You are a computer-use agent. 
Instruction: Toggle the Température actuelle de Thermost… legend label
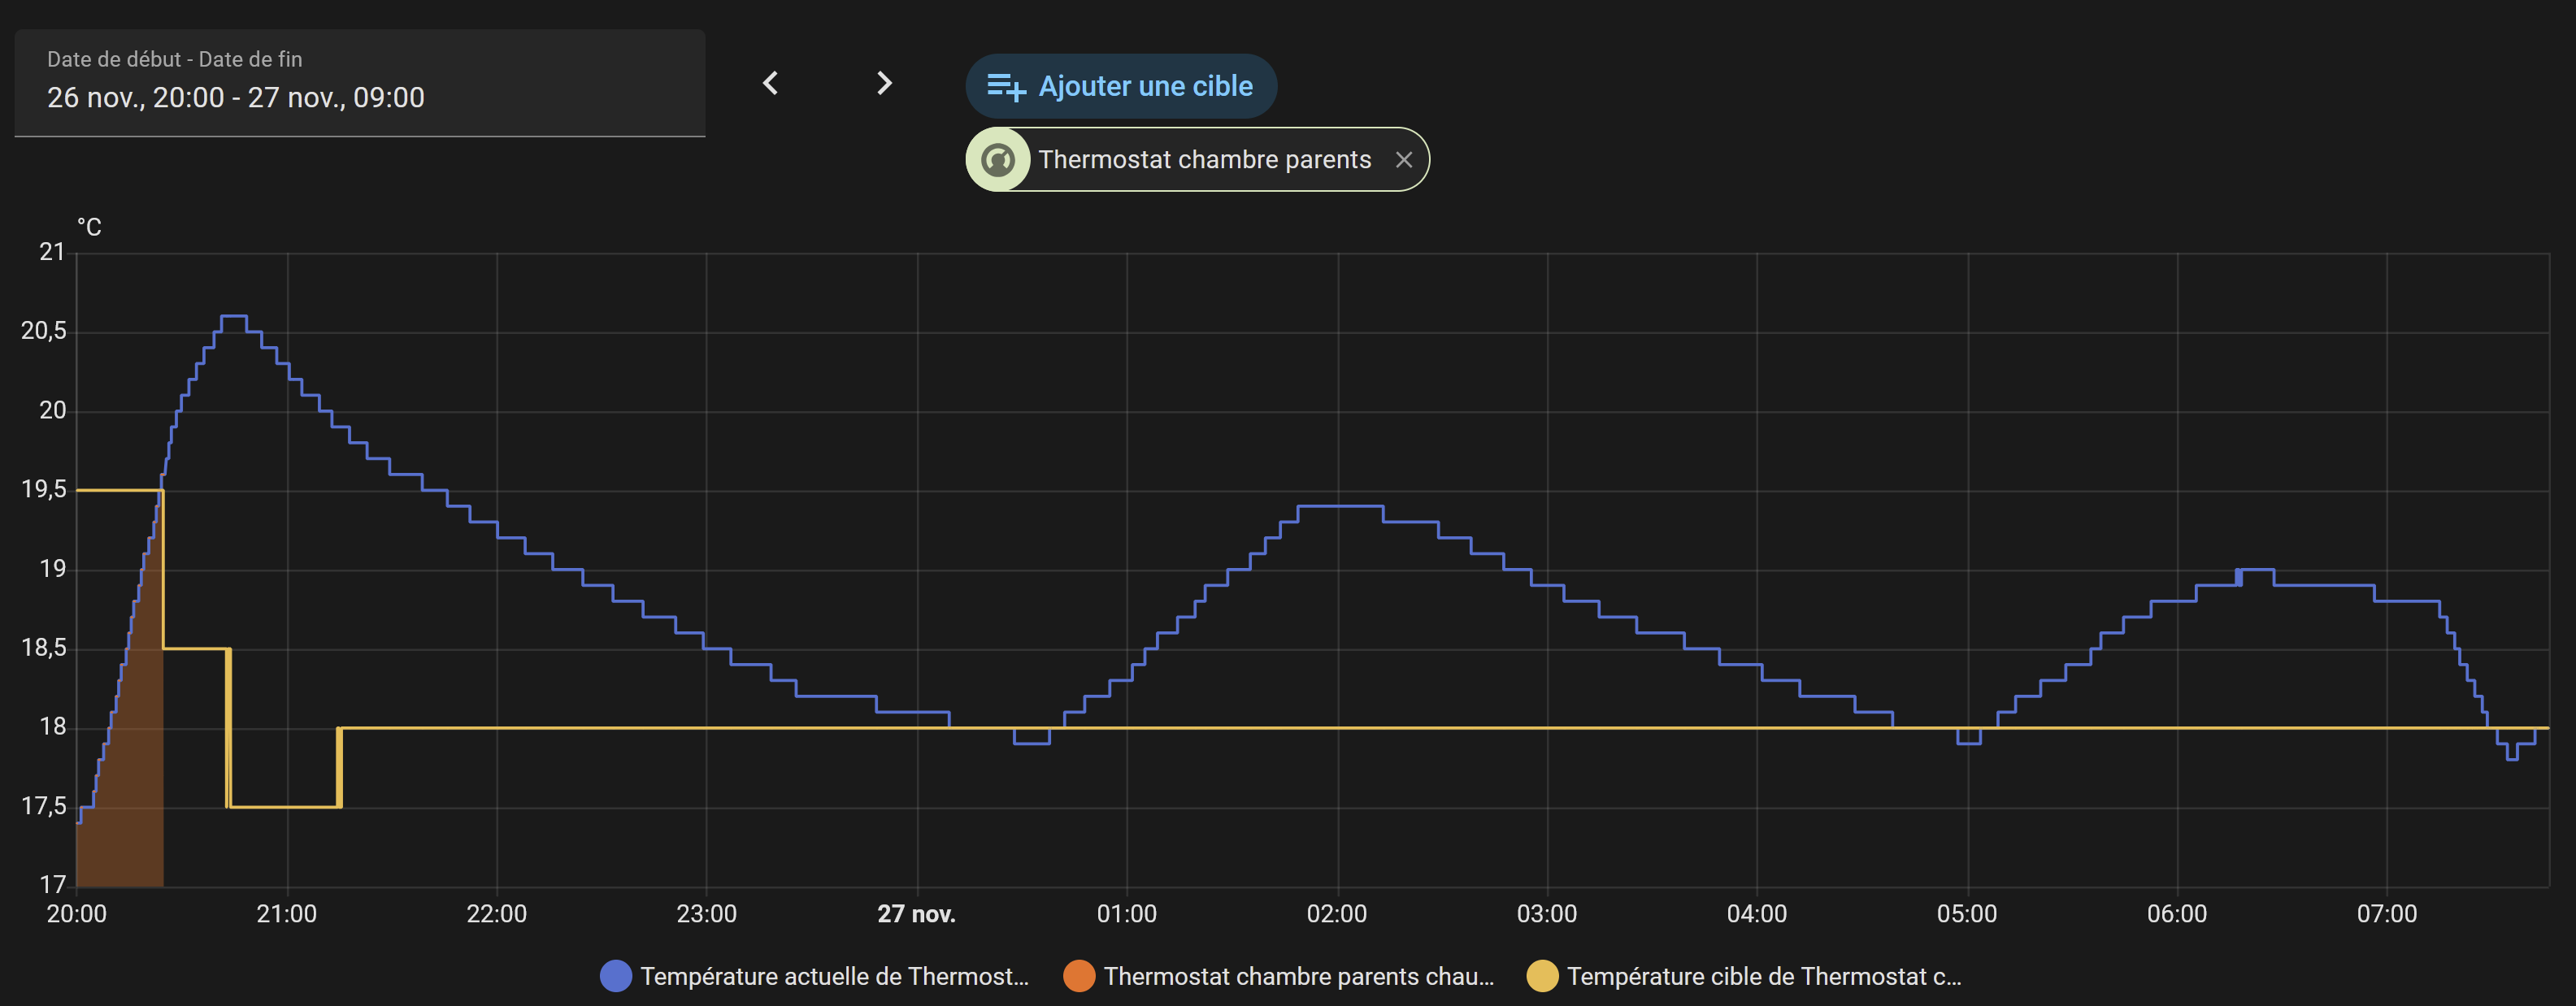(834, 976)
